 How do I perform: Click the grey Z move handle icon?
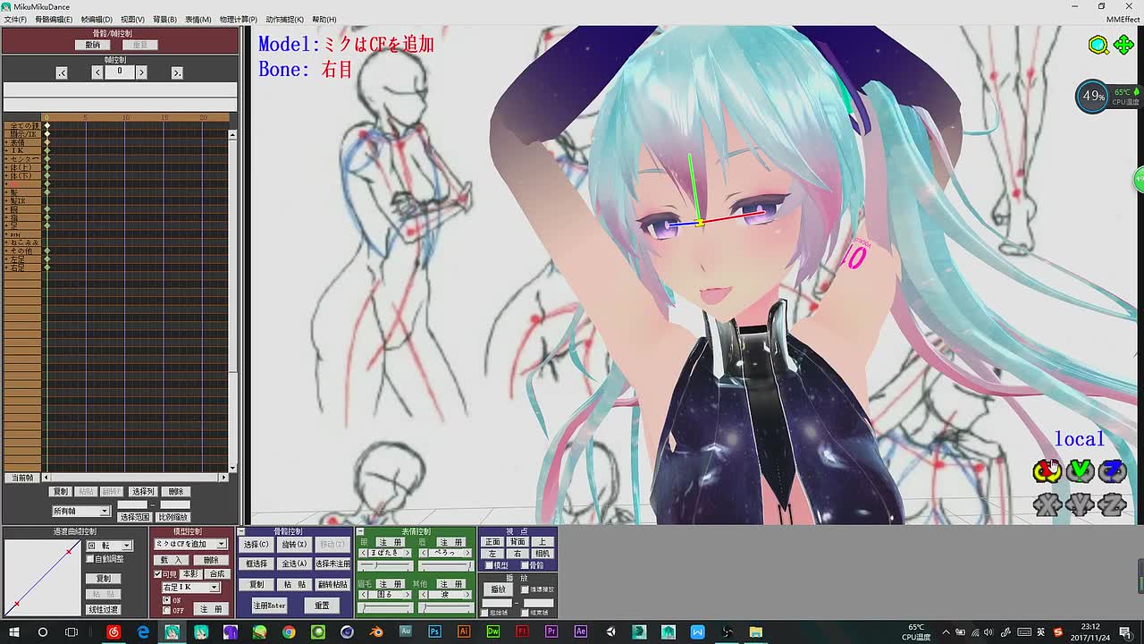point(1113,505)
